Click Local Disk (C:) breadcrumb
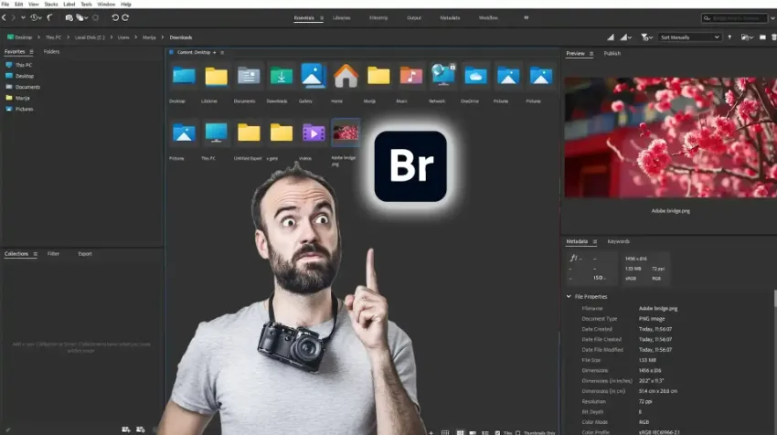Image resolution: width=777 pixels, height=435 pixels. [x=90, y=37]
